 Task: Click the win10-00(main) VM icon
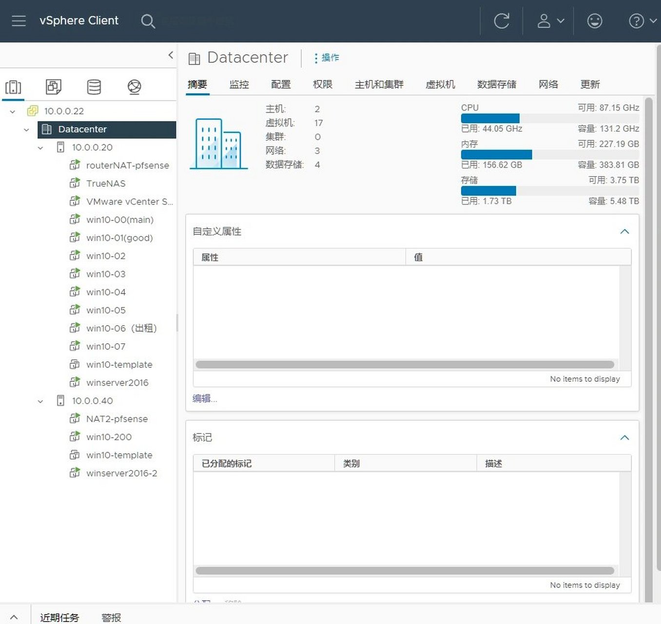tap(75, 219)
